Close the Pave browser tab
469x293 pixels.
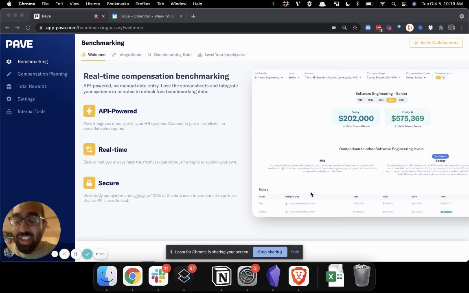(x=103, y=16)
